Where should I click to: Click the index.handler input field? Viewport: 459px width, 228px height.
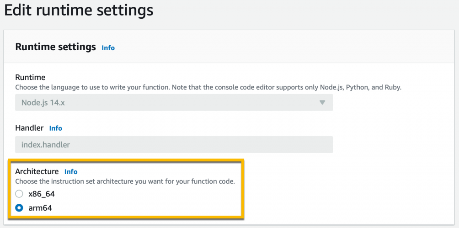point(174,145)
